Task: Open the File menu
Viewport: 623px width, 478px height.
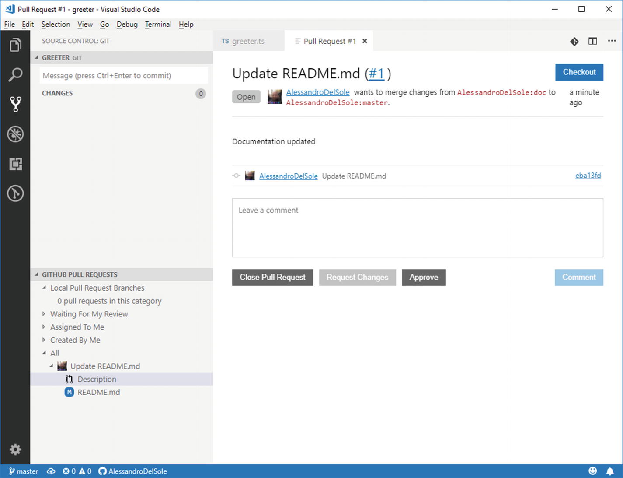Action: pyautogui.click(x=9, y=25)
